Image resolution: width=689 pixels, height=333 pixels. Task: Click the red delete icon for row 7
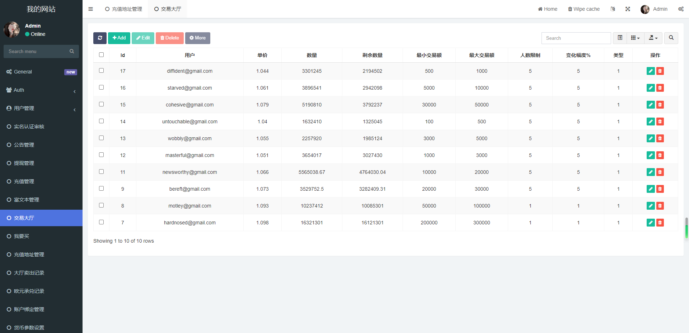660,223
